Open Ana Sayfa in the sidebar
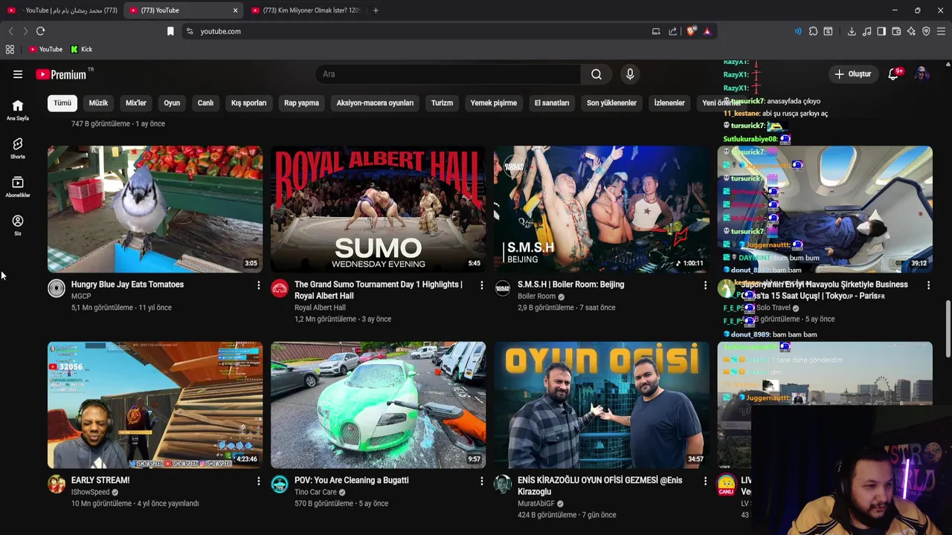Image resolution: width=952 pixels, height=535 pixels. click(18, 110)
